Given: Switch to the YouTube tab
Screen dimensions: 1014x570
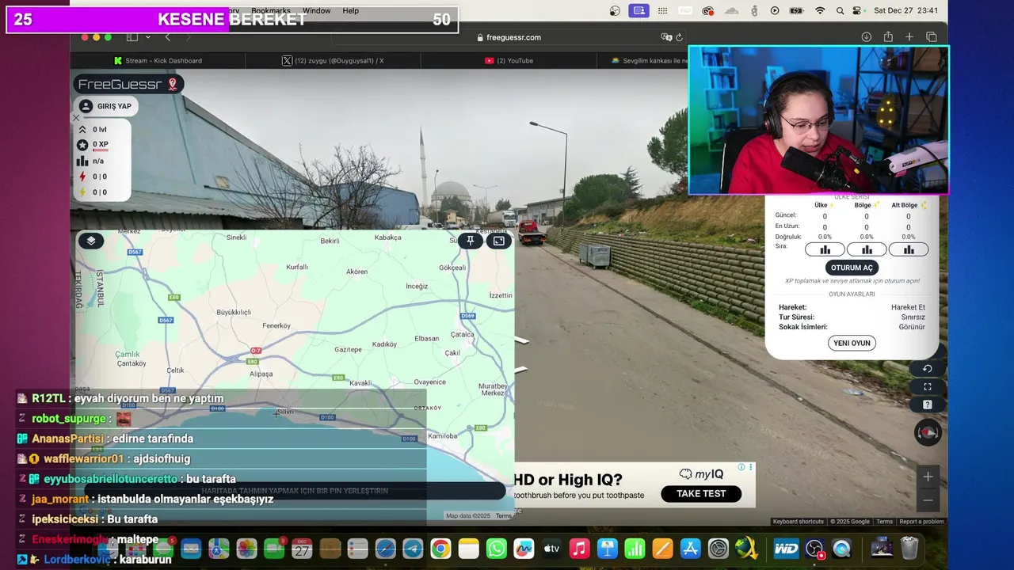Looking at the screenshot, I should pyautogui.click(x=508, y=60).
